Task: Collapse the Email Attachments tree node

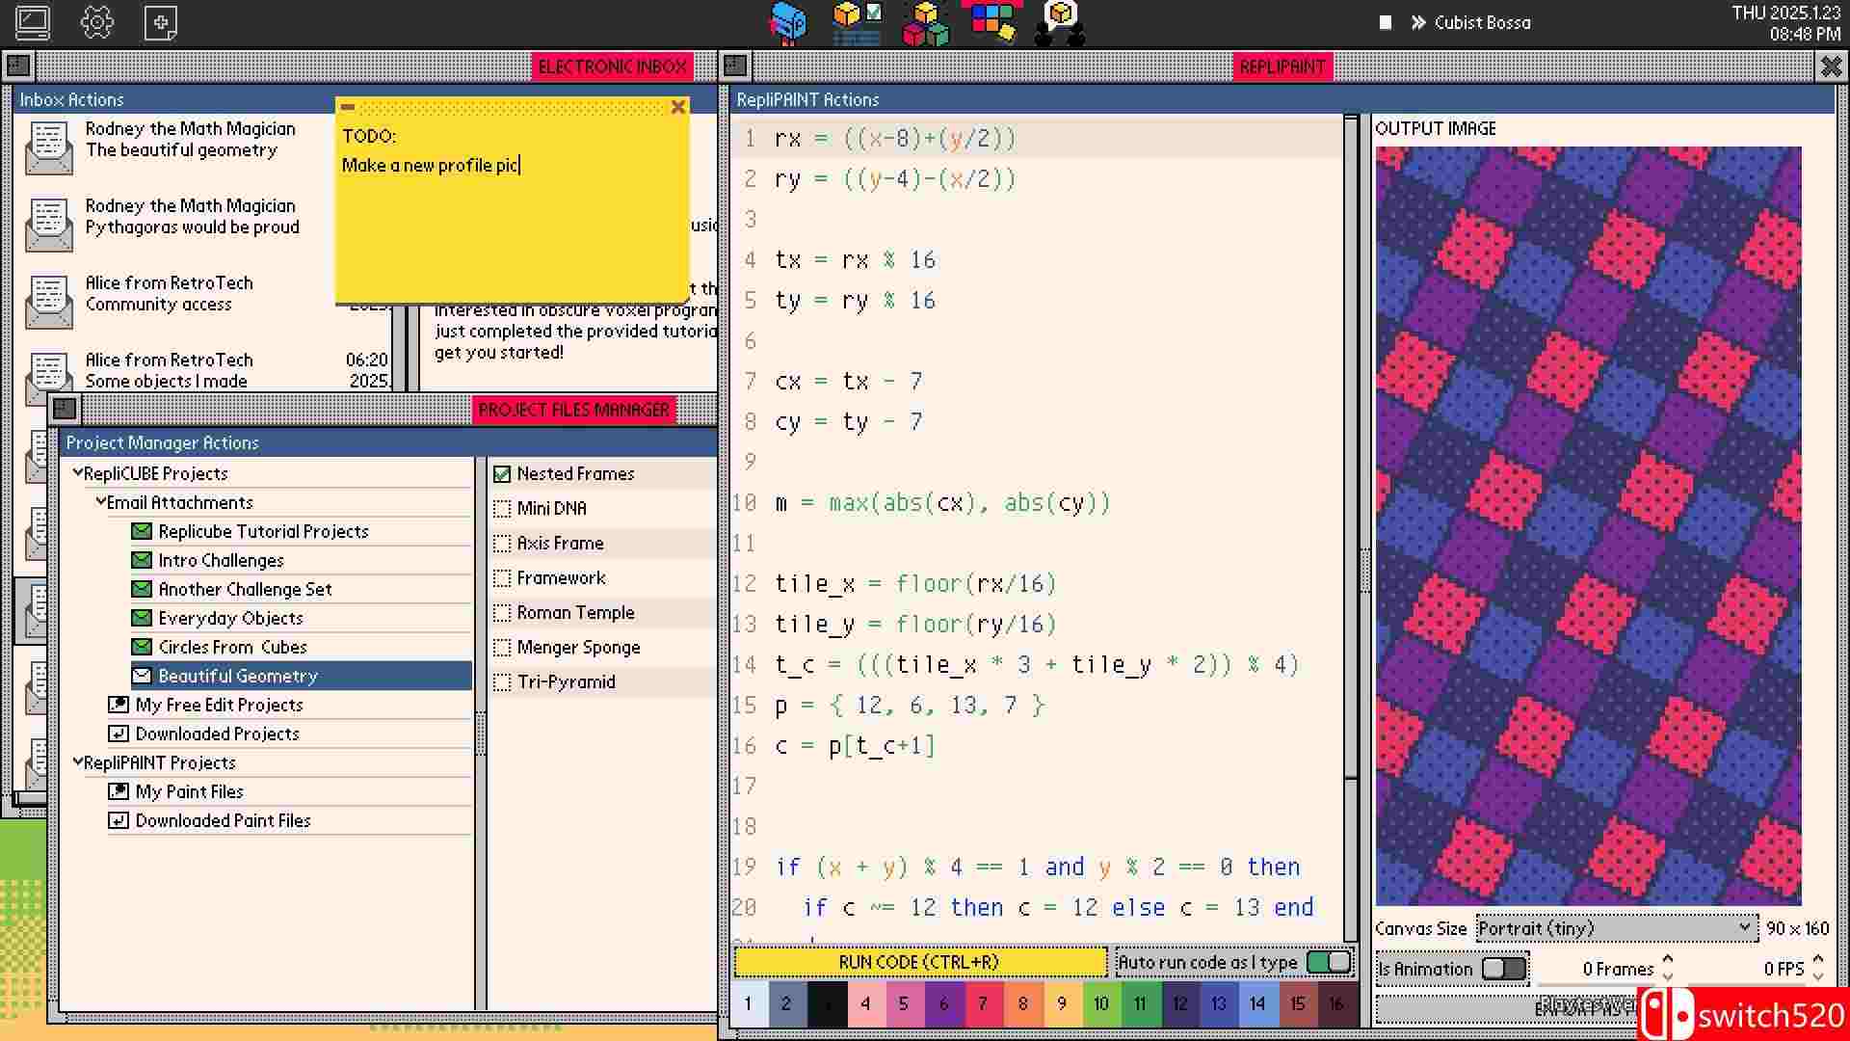Action: click(100, 501)
